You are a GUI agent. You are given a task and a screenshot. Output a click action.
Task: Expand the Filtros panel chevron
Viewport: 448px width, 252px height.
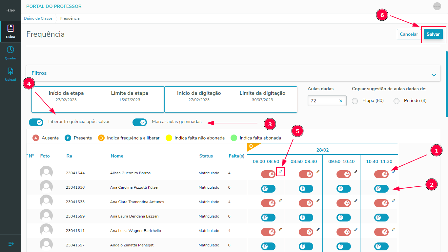tap(434, 75)
